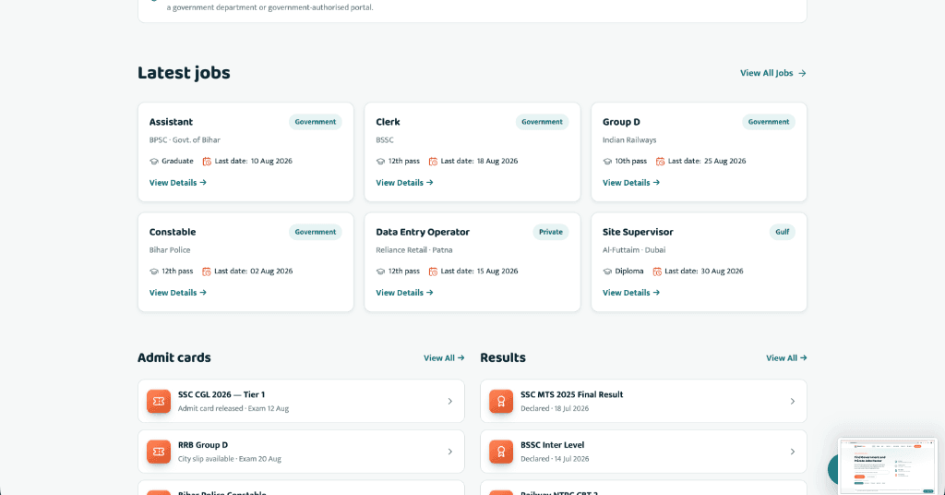
Task: Click Government tag on Constable card
Action: 316,232
